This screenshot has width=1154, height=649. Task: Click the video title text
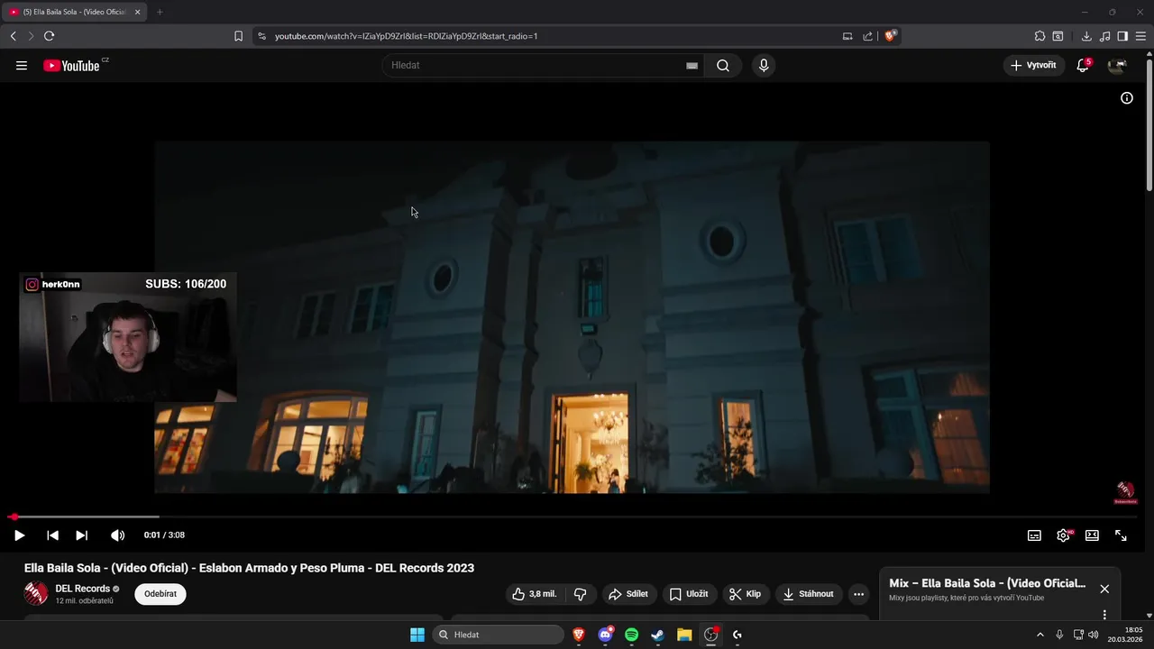point(249,568)
